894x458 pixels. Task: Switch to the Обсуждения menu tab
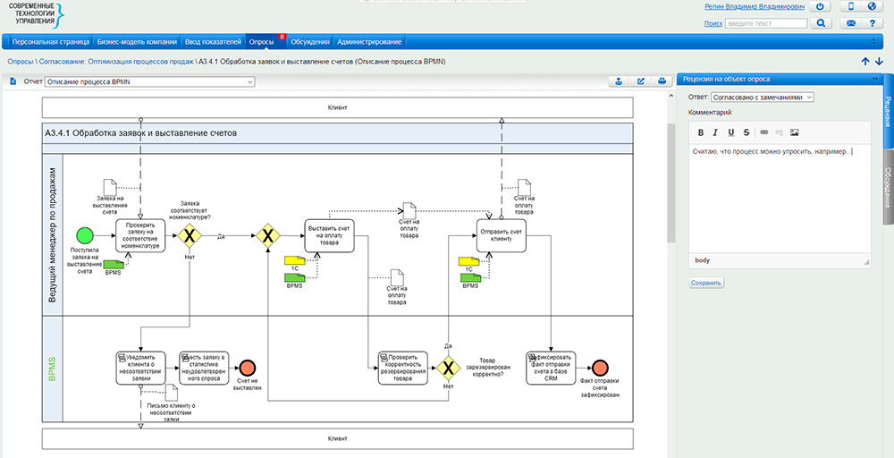click(x=310, y=41)
